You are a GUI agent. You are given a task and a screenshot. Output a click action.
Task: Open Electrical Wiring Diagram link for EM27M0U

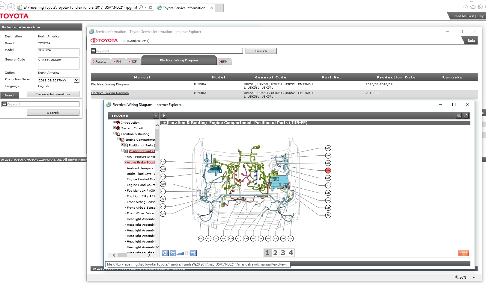point(110,84)
